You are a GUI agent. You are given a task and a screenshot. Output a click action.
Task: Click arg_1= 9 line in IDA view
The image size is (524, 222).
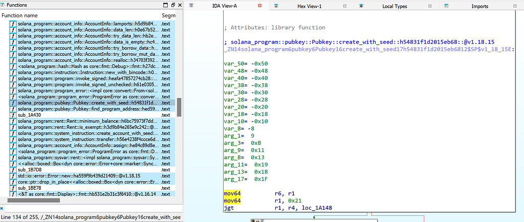(239, 136)
